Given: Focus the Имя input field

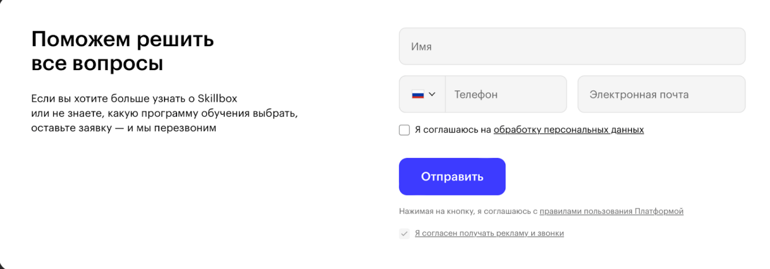Looking at the screenshot, I should tap(572, 47).
